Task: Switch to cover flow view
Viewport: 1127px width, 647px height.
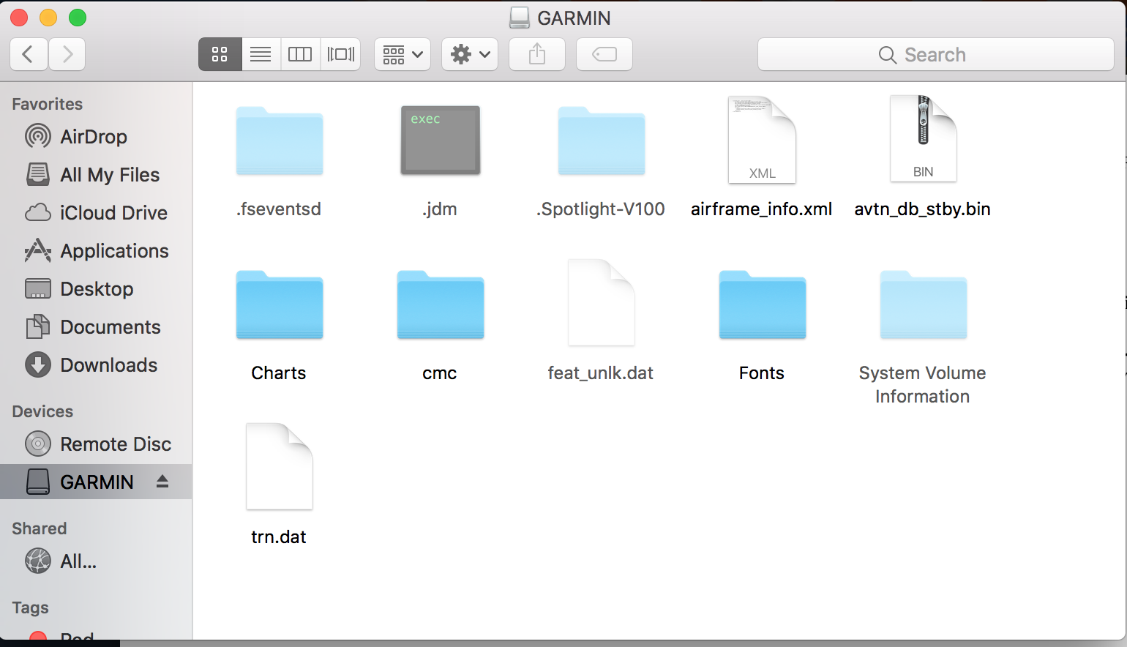Action: [x=340, y=53]
